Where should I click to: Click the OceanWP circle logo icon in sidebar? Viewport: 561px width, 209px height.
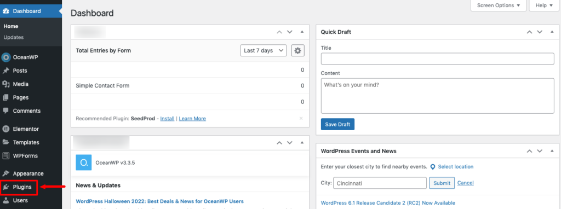(5, 57)
